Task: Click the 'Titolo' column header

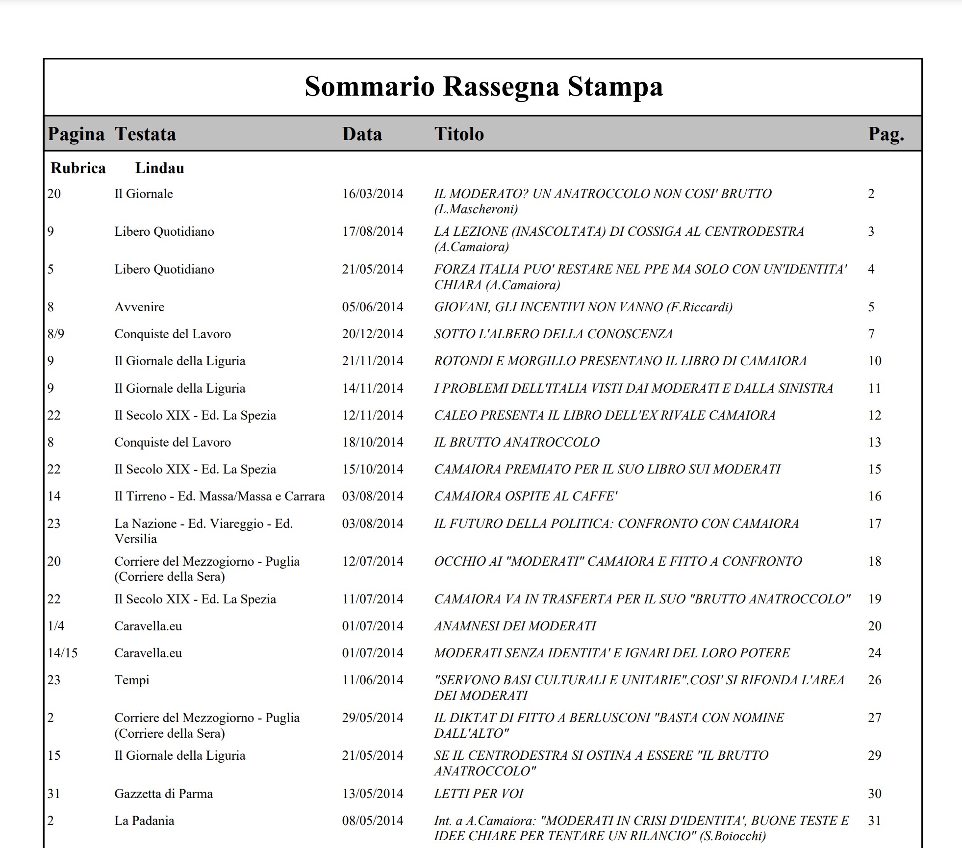Action: 459,134
